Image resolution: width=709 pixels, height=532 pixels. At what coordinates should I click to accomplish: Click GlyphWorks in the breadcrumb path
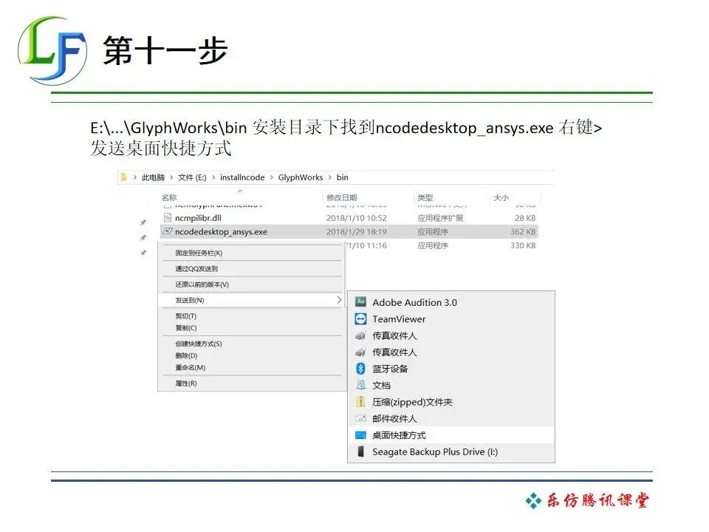click(301, 177)
